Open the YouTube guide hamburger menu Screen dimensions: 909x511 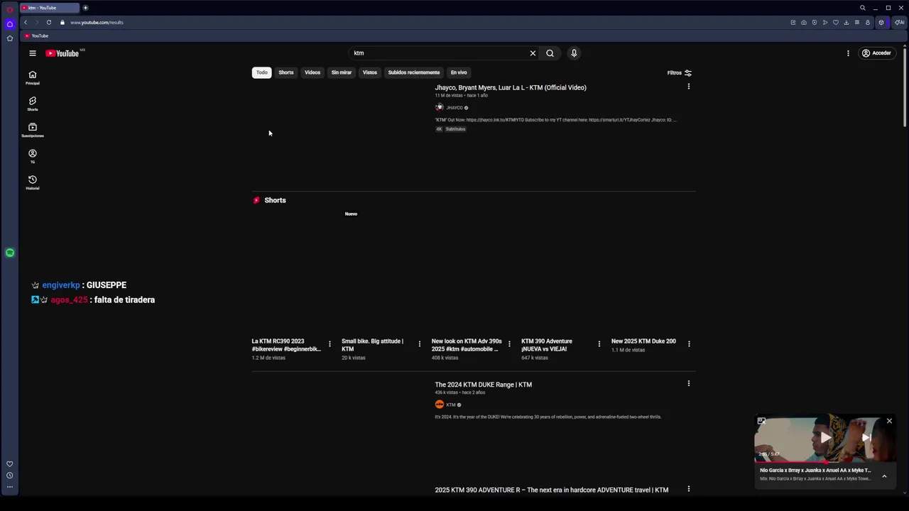(33, 53)
